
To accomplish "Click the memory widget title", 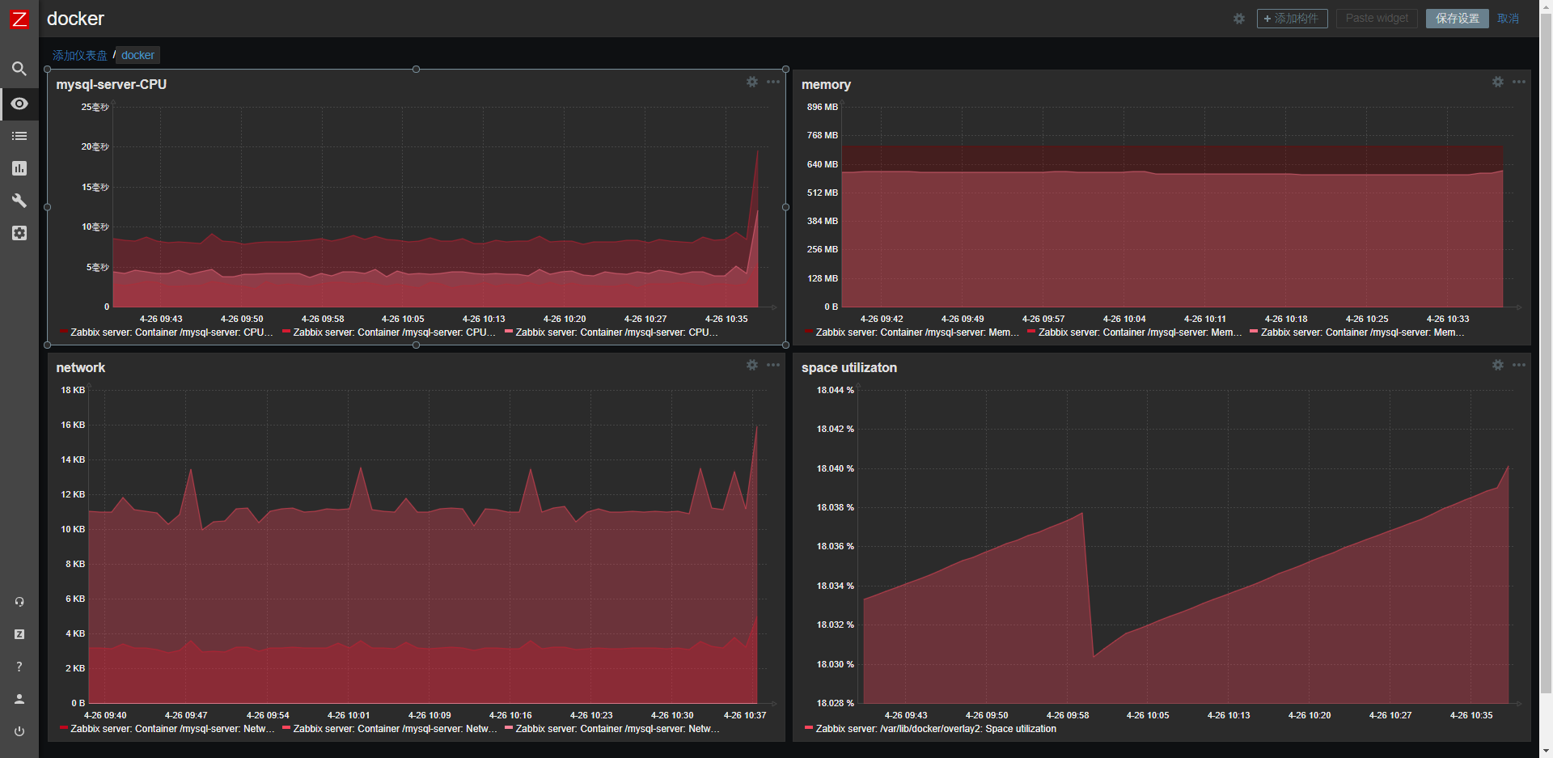I will coord(826,84).
